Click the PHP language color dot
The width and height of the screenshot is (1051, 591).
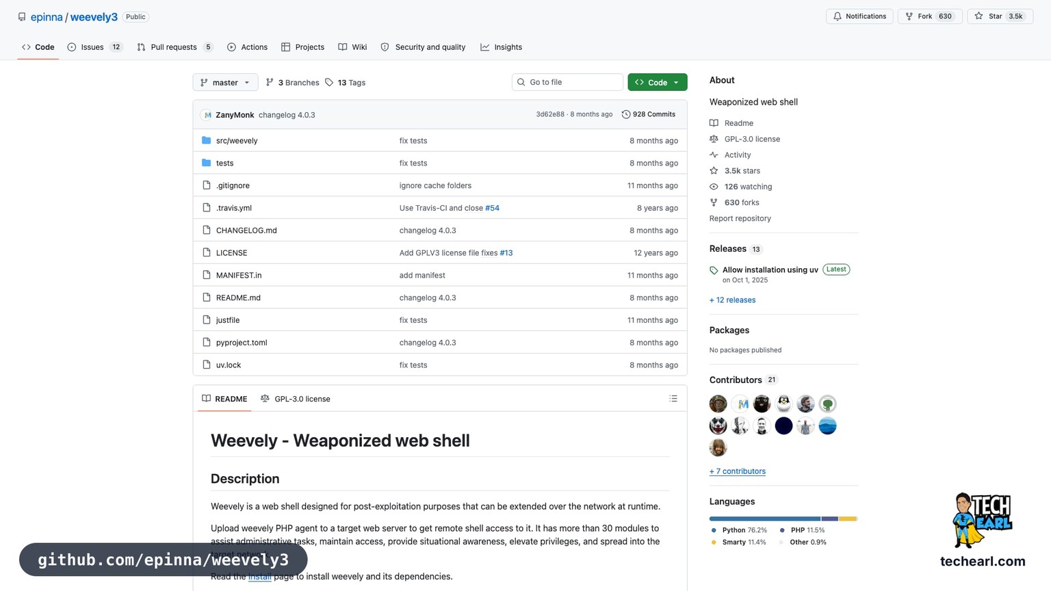pyautogui.click(x=782, y=530)
